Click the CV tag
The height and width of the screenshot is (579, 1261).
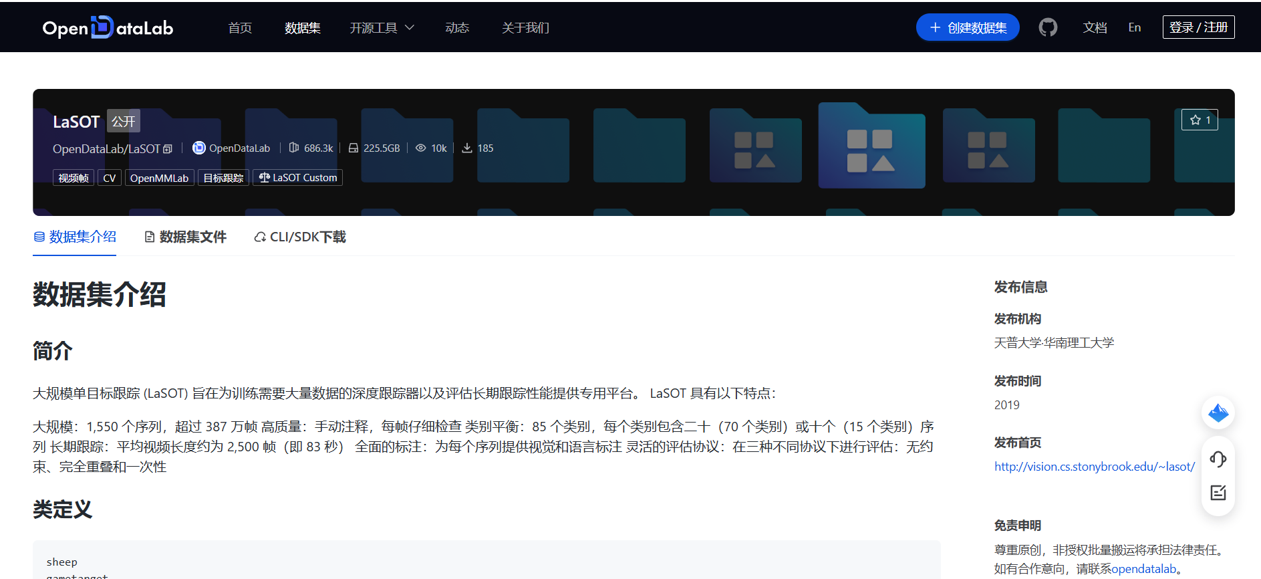pos(110,178)
